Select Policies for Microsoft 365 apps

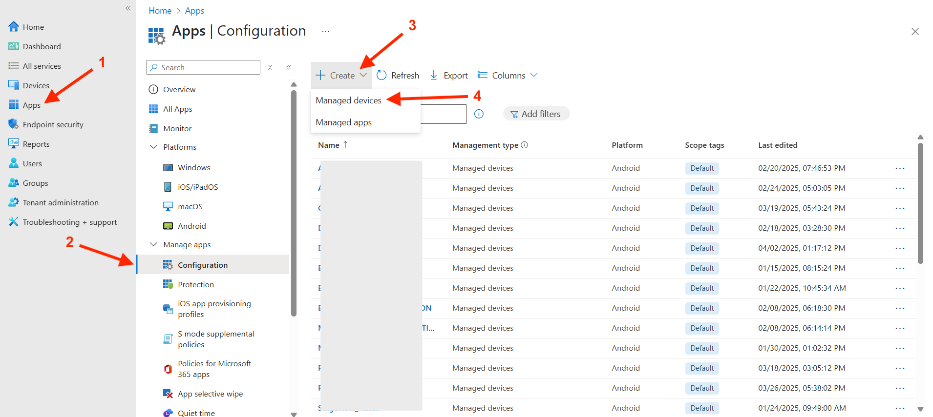(214, 369)
